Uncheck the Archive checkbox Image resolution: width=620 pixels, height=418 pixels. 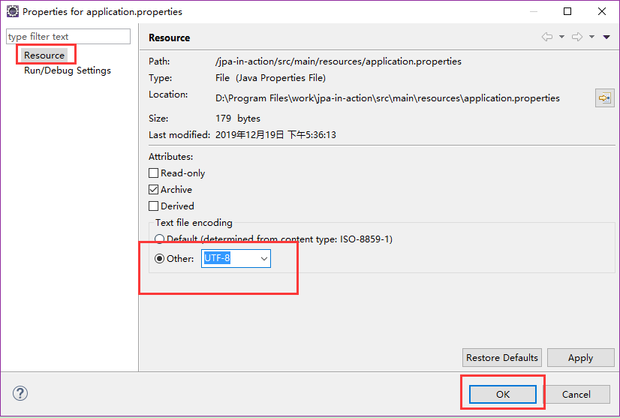point(153,189)
